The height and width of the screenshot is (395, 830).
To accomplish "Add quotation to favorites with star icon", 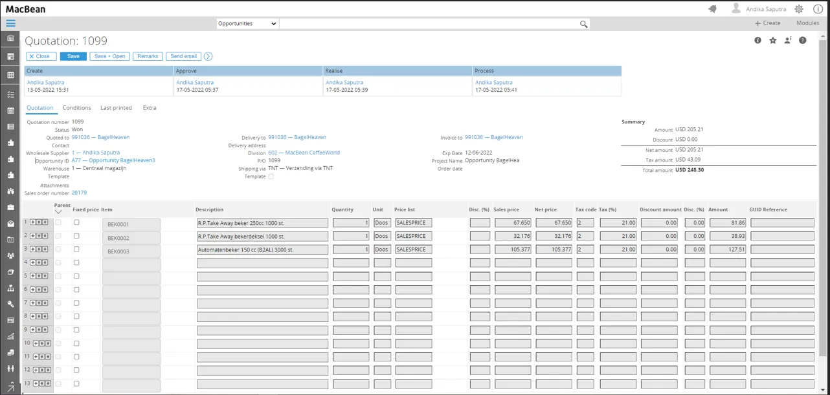I will click(x=772, y=40).
